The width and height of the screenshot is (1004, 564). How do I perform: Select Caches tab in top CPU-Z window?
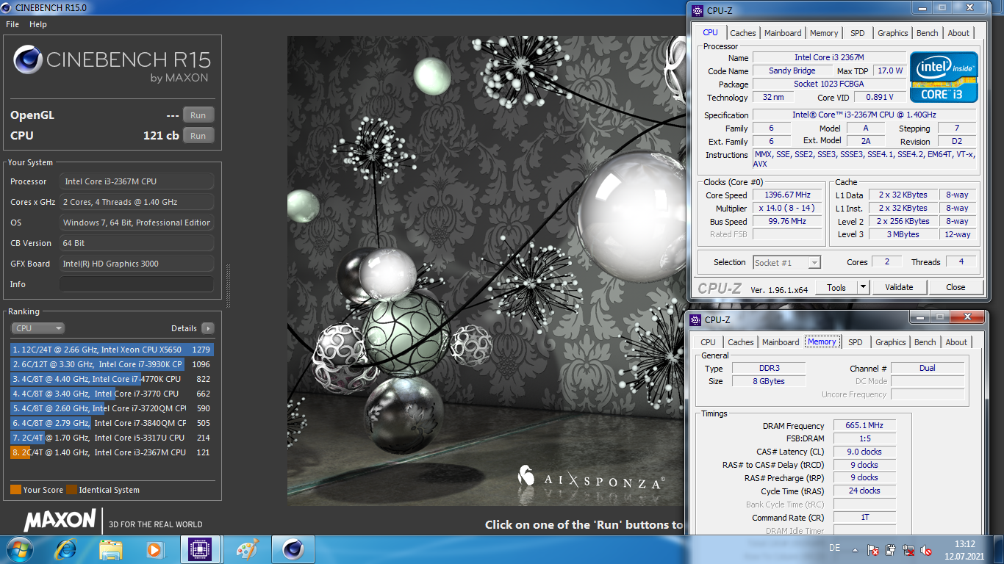[743, 33]
